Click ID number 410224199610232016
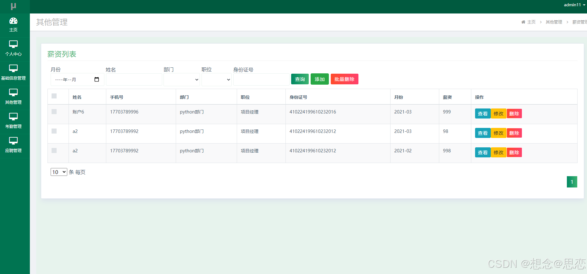 [x=313, y=112]
